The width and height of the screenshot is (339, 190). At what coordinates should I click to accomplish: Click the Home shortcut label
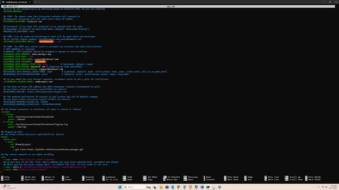[x=250, y=177]
